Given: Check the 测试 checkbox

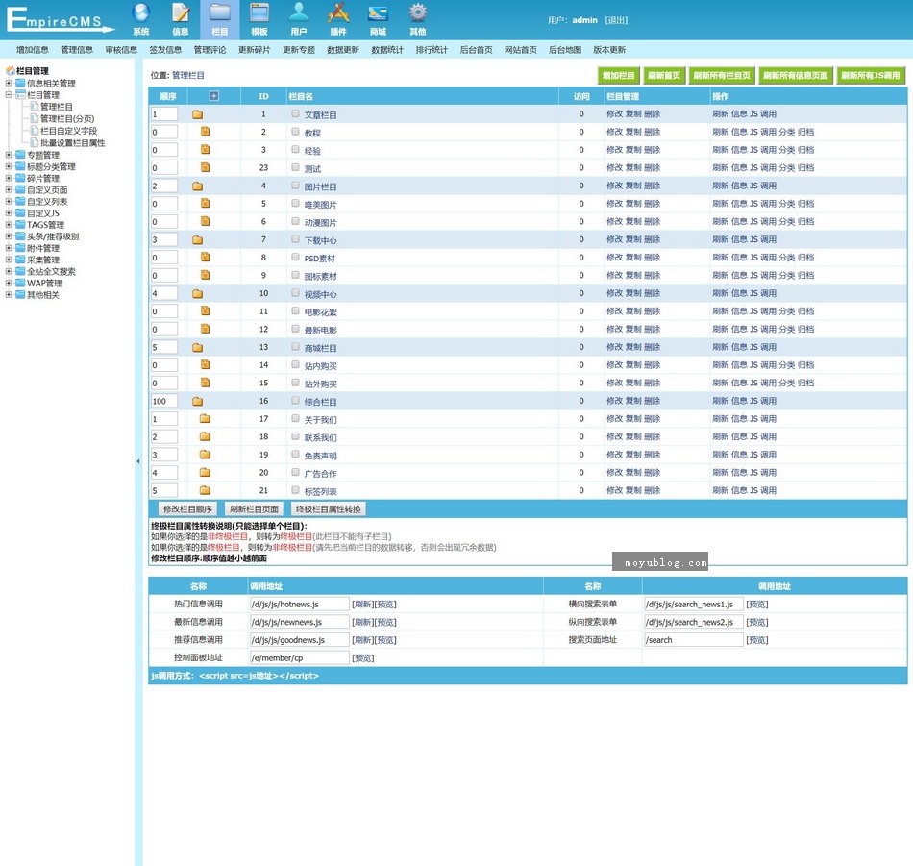Looking at the screenshot, I should click(x=295, y=168).
